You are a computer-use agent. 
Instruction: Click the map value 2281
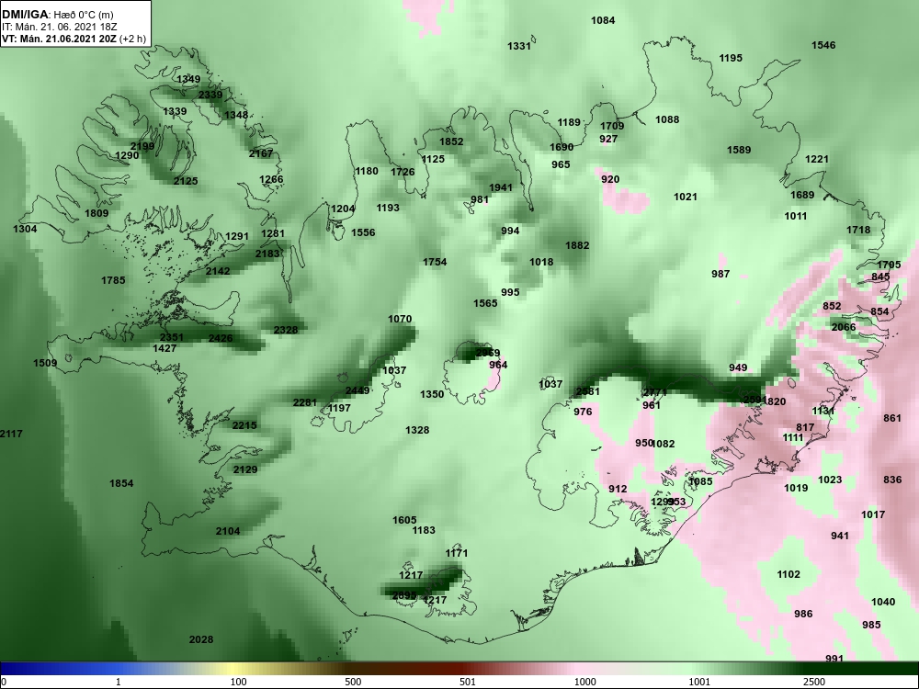click(305, 402)
